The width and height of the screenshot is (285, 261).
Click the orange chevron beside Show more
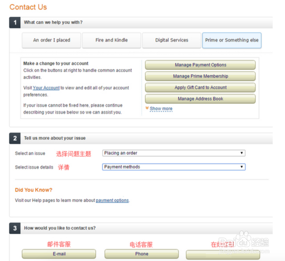click(147, 108)
